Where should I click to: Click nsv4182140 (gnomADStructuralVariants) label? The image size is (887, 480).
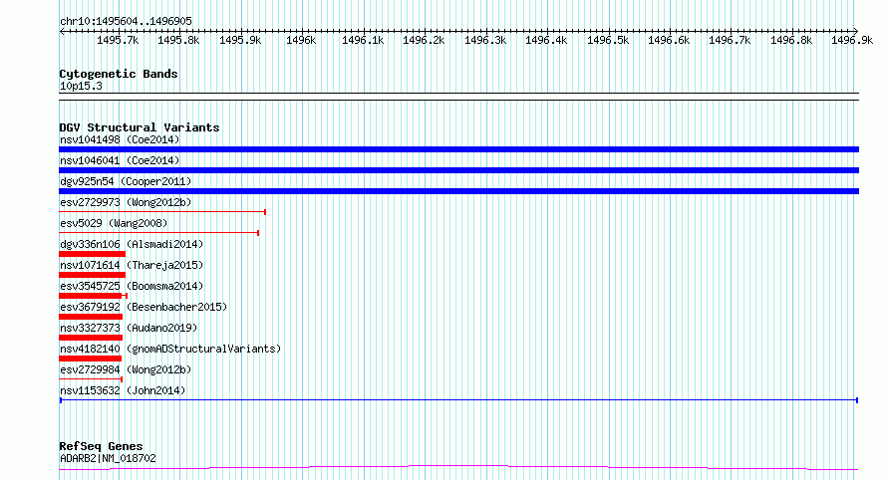click(170, 349)
